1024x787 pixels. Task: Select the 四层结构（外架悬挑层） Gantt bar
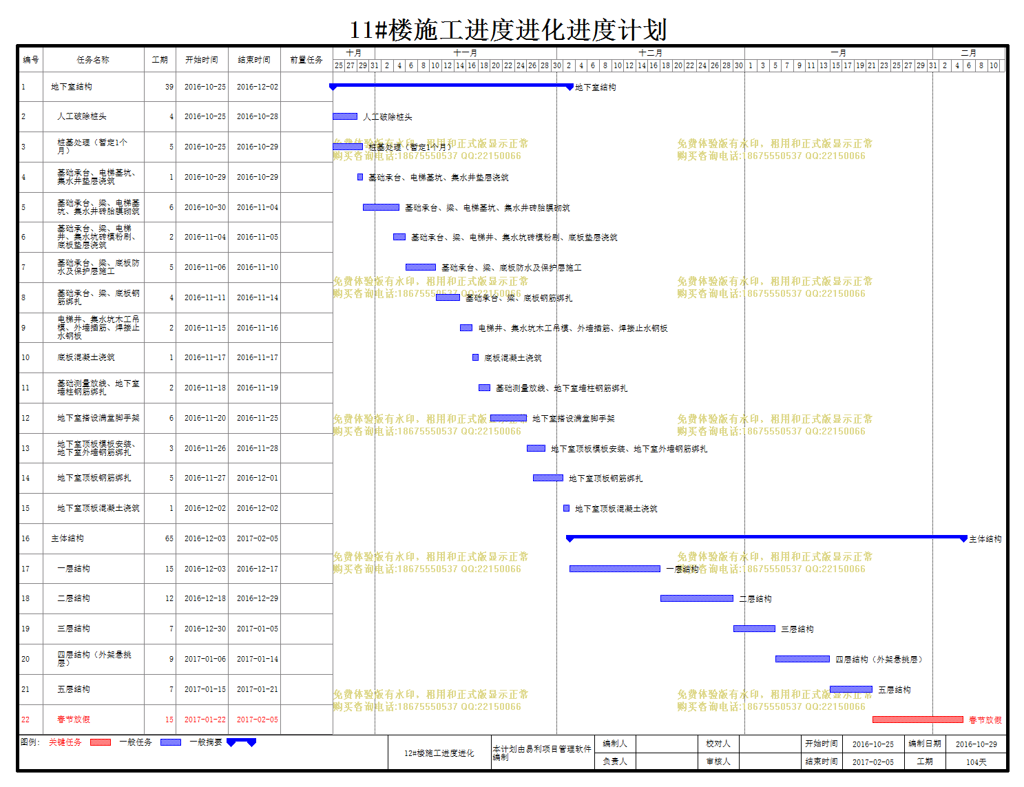803,659
